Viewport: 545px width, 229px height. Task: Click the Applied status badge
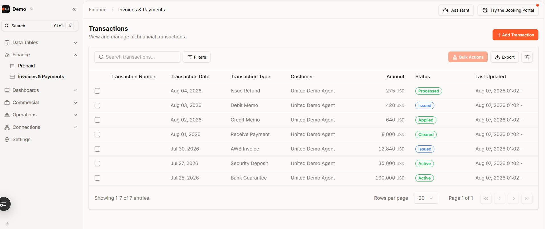tap(426, 120)
